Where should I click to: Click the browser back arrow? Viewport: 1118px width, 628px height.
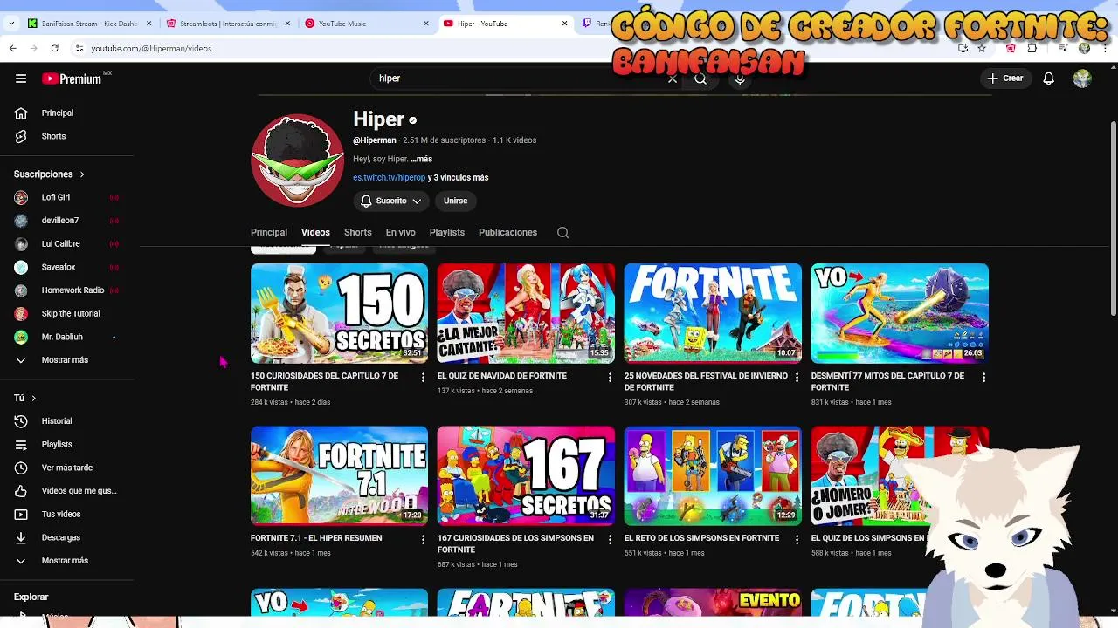[12, 48]
